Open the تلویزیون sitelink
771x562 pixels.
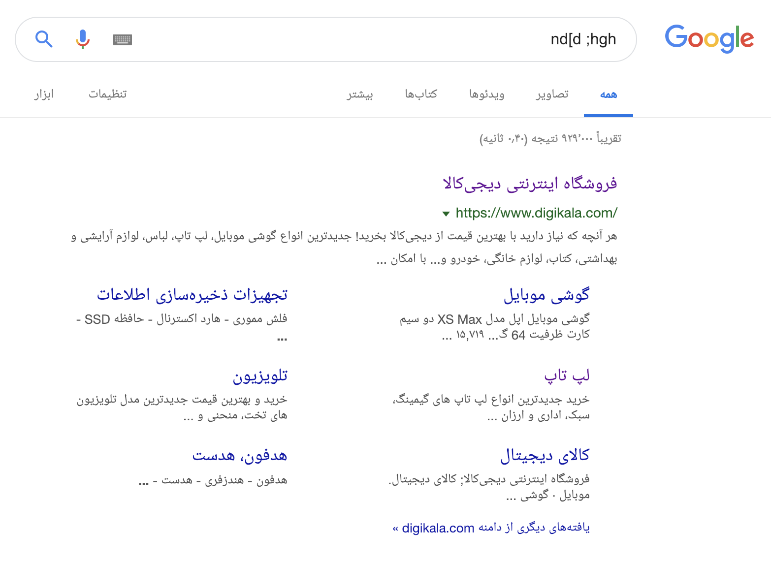260,376
